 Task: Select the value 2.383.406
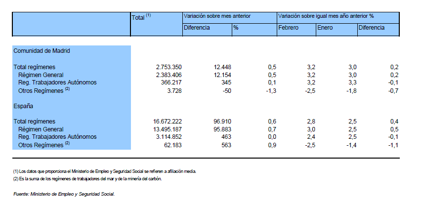[x=168, y=75]
